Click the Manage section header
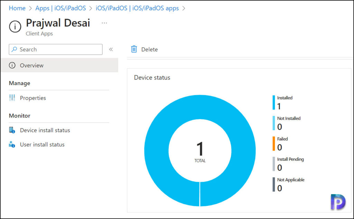This screenshot has height=219, width=354. 19,83
